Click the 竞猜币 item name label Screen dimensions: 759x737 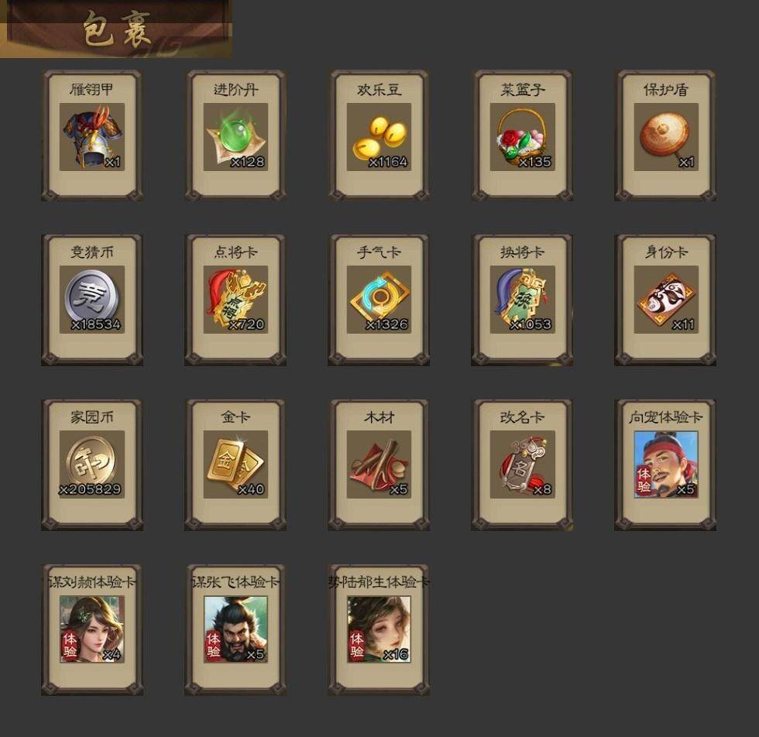click(92, 252)
